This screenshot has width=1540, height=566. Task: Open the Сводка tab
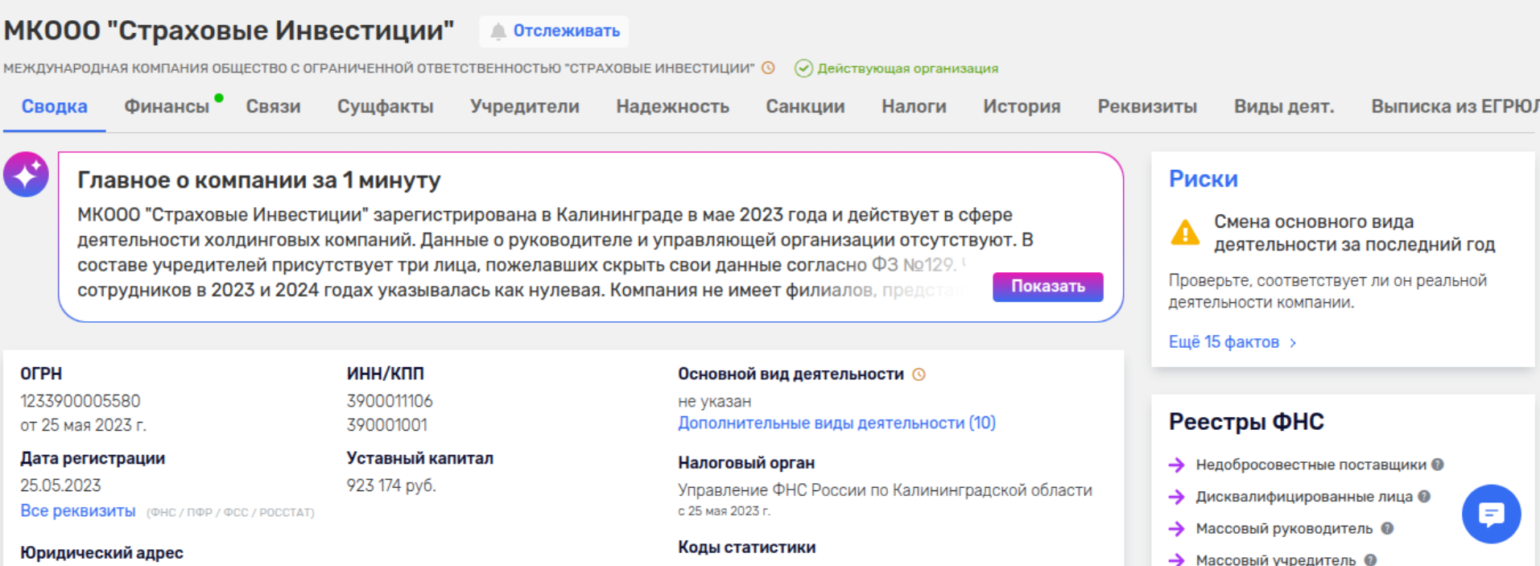pos(55,106)
